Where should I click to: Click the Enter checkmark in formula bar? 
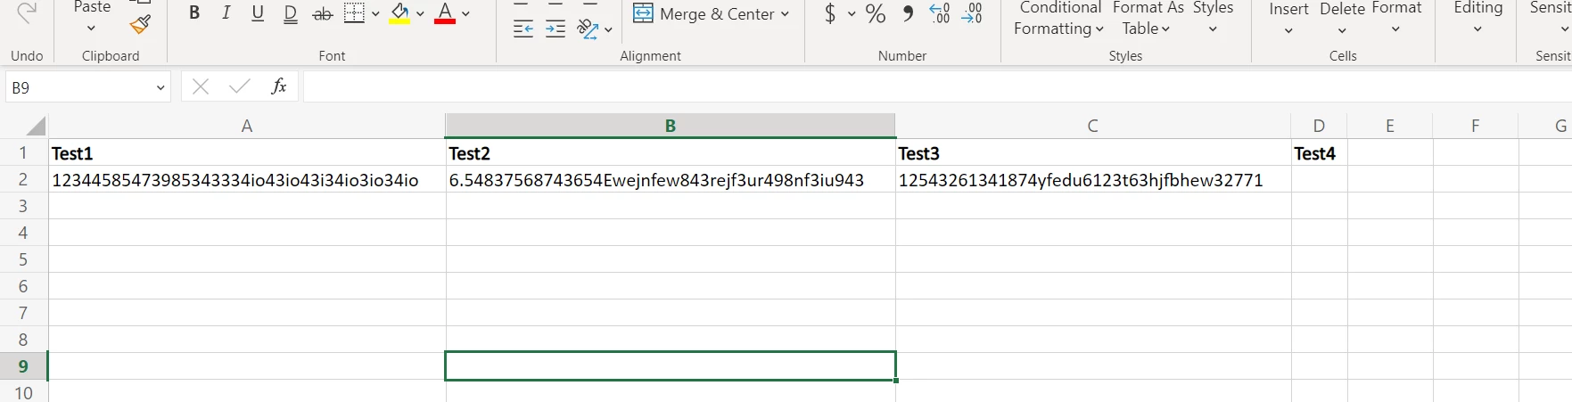[x=239, y=86]
